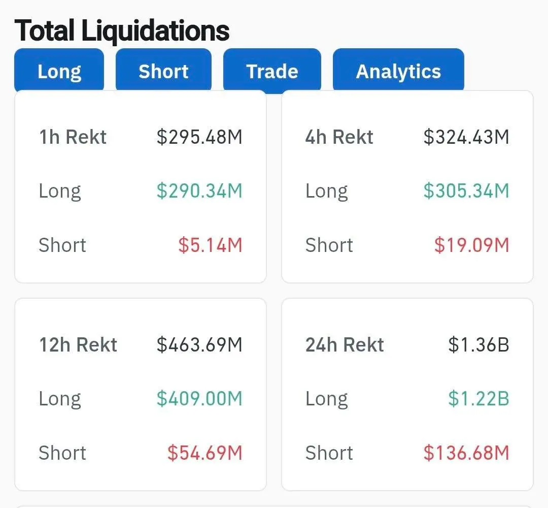Click the 1h Rekt total $295.48M
Image resolution: width=548 pixels, height=508 pixels.
pyautogui.click(x=199, y=137)
